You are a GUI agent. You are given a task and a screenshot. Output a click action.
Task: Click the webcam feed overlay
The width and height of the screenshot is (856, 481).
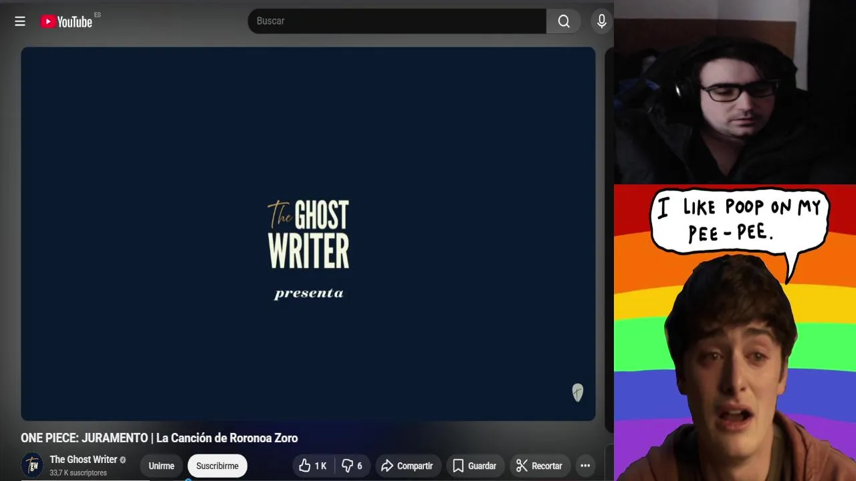(x=735, y=92)
